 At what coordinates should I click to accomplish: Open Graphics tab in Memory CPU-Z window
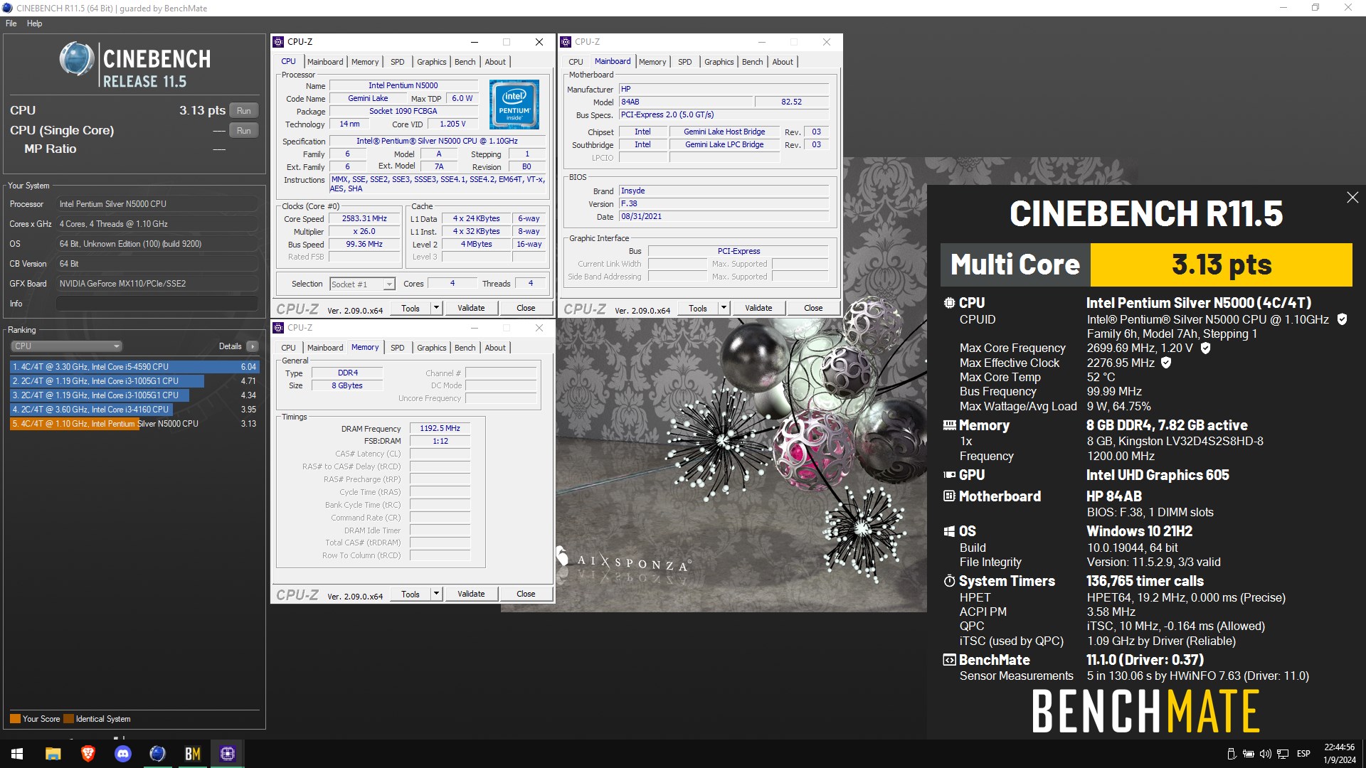pos(431,348)
